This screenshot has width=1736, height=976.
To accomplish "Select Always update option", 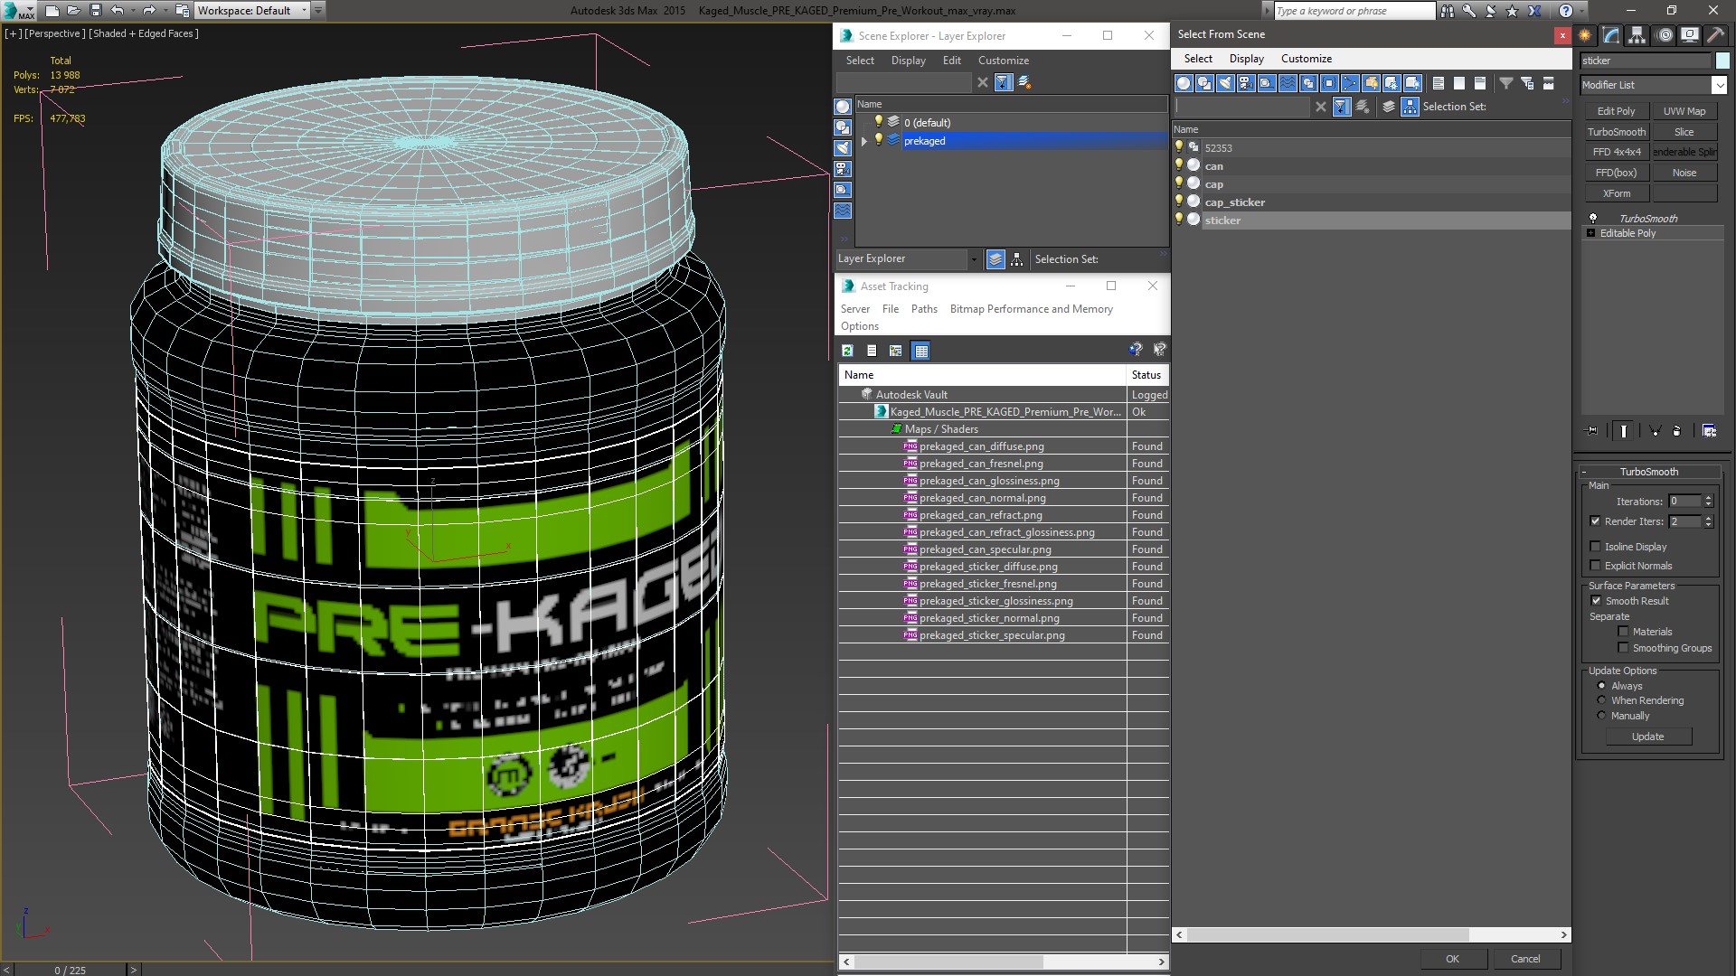I will pyautogui.click(x=1601, y=686).
